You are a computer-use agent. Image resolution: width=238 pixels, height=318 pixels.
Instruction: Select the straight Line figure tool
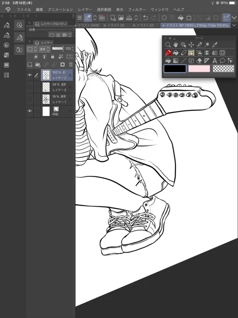(183, 61)
